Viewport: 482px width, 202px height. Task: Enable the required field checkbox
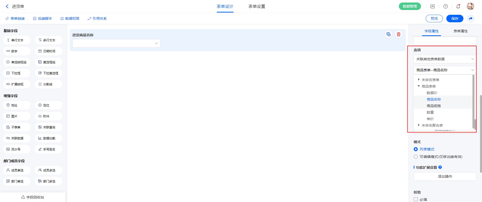pos(416,199)
